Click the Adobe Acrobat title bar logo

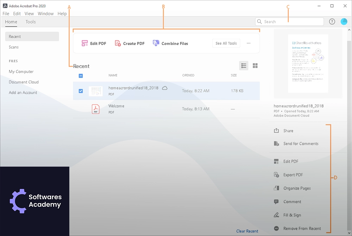point(5,6)
